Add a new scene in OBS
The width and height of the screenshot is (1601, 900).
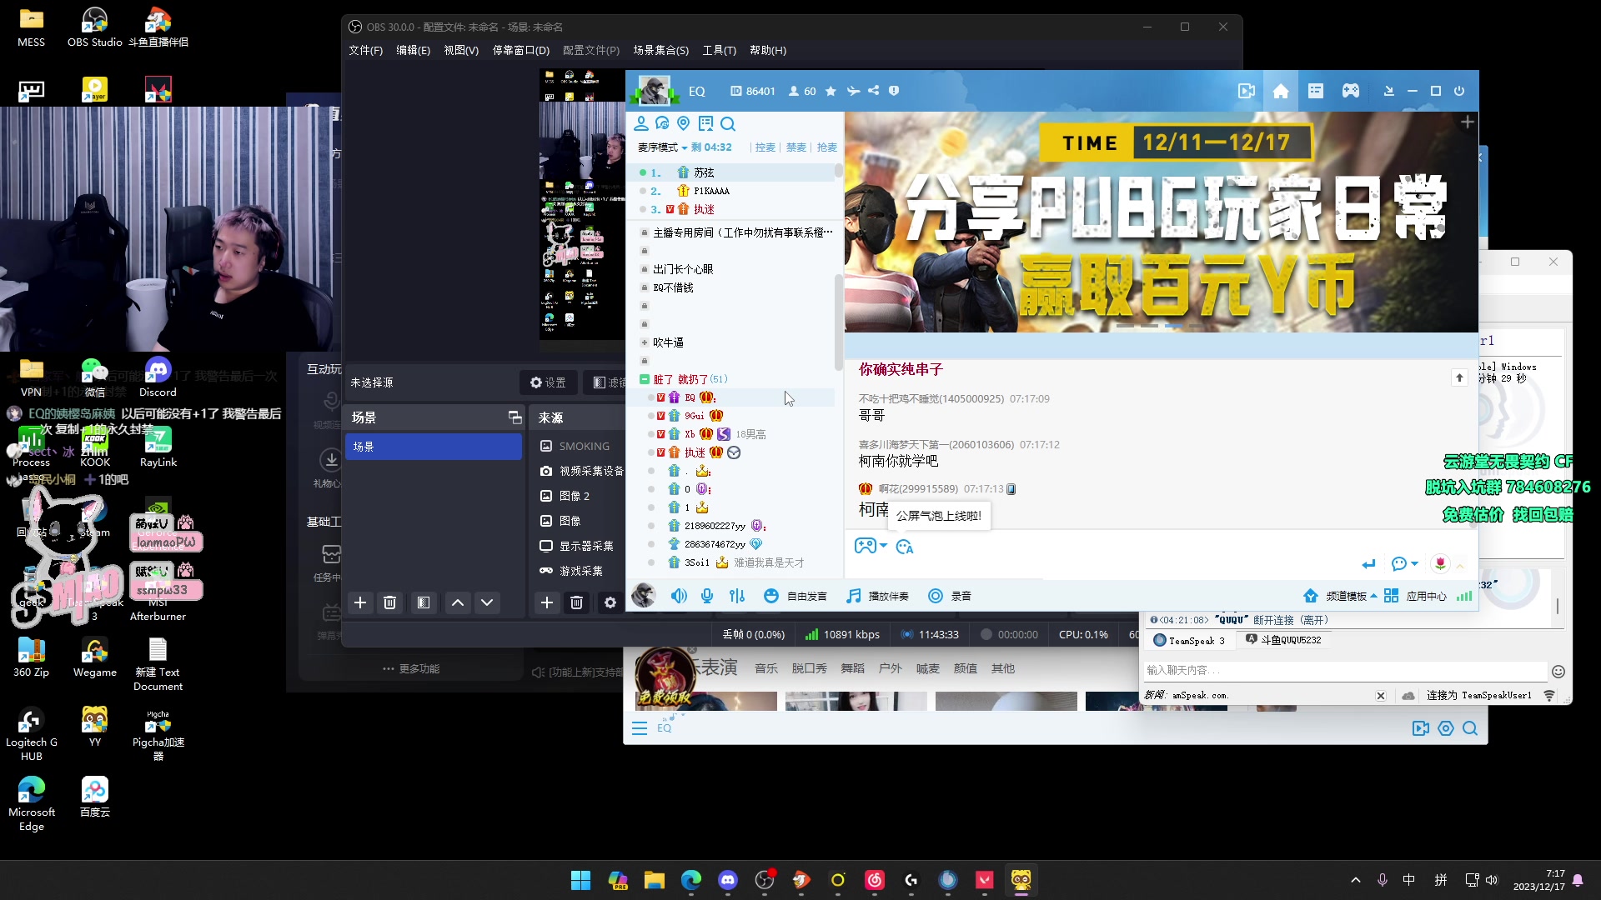pos(360,602)
